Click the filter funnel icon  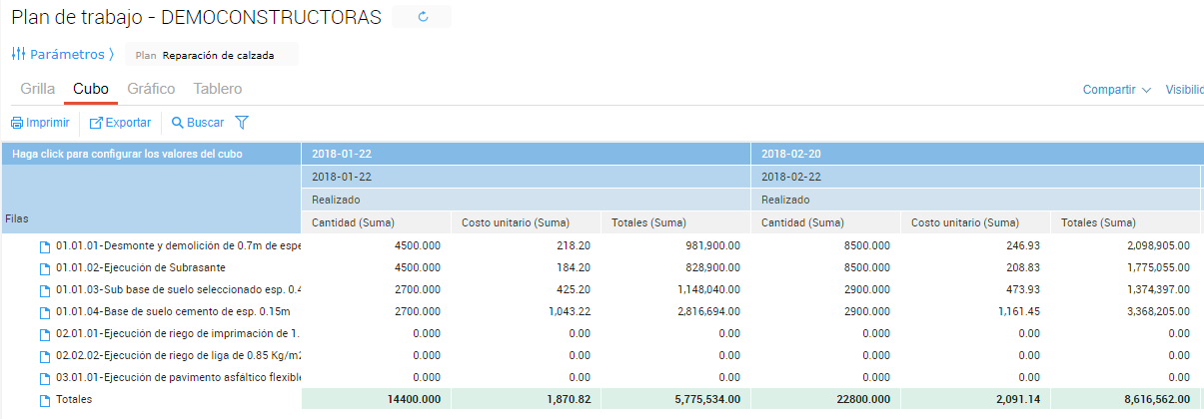(x=241, y=123)
